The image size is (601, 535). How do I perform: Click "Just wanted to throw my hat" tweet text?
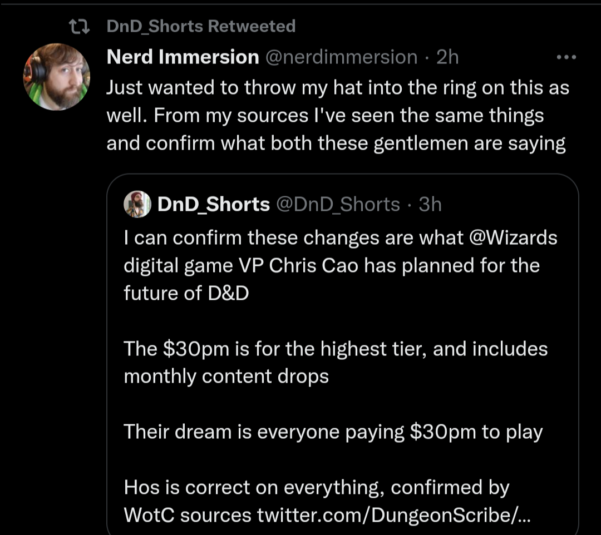click(x=337, y=88)
